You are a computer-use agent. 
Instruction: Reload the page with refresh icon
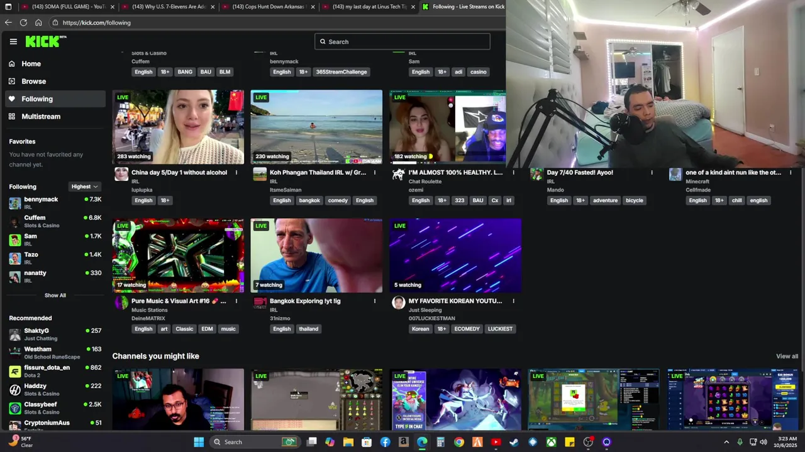click(23, 22)
